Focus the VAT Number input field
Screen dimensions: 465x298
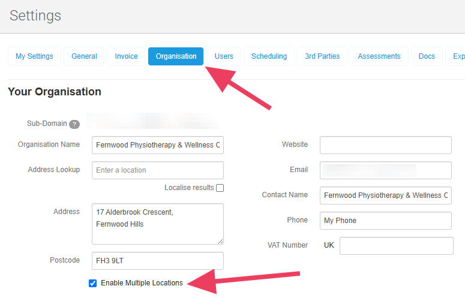tap(396, 246)
